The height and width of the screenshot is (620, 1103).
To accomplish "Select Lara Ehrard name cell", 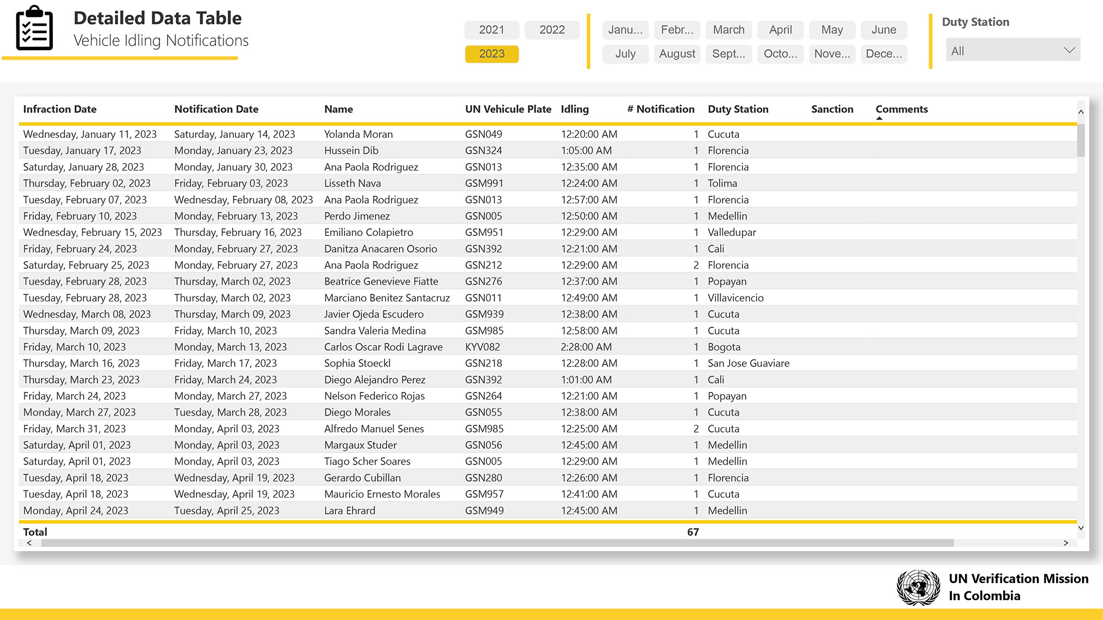I will pos(350,510).
